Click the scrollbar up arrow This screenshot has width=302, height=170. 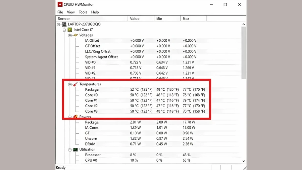[x=244, y=24]
